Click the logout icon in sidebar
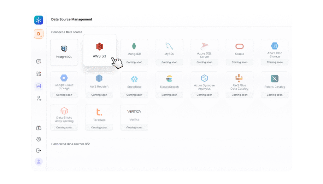323x184 pixels. [38, 151]
